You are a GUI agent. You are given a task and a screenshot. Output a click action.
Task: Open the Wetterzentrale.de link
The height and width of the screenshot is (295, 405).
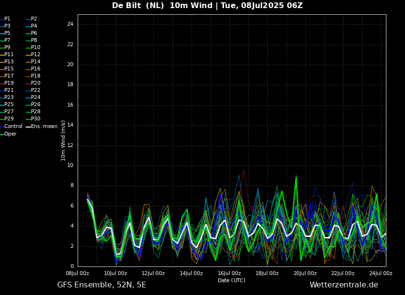344,285
